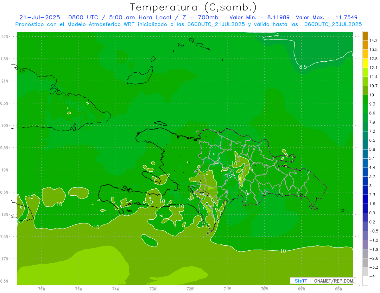Click colorbar value '5.8'
The height and width of the screenshot is (293, 380).
pos(372,149)
